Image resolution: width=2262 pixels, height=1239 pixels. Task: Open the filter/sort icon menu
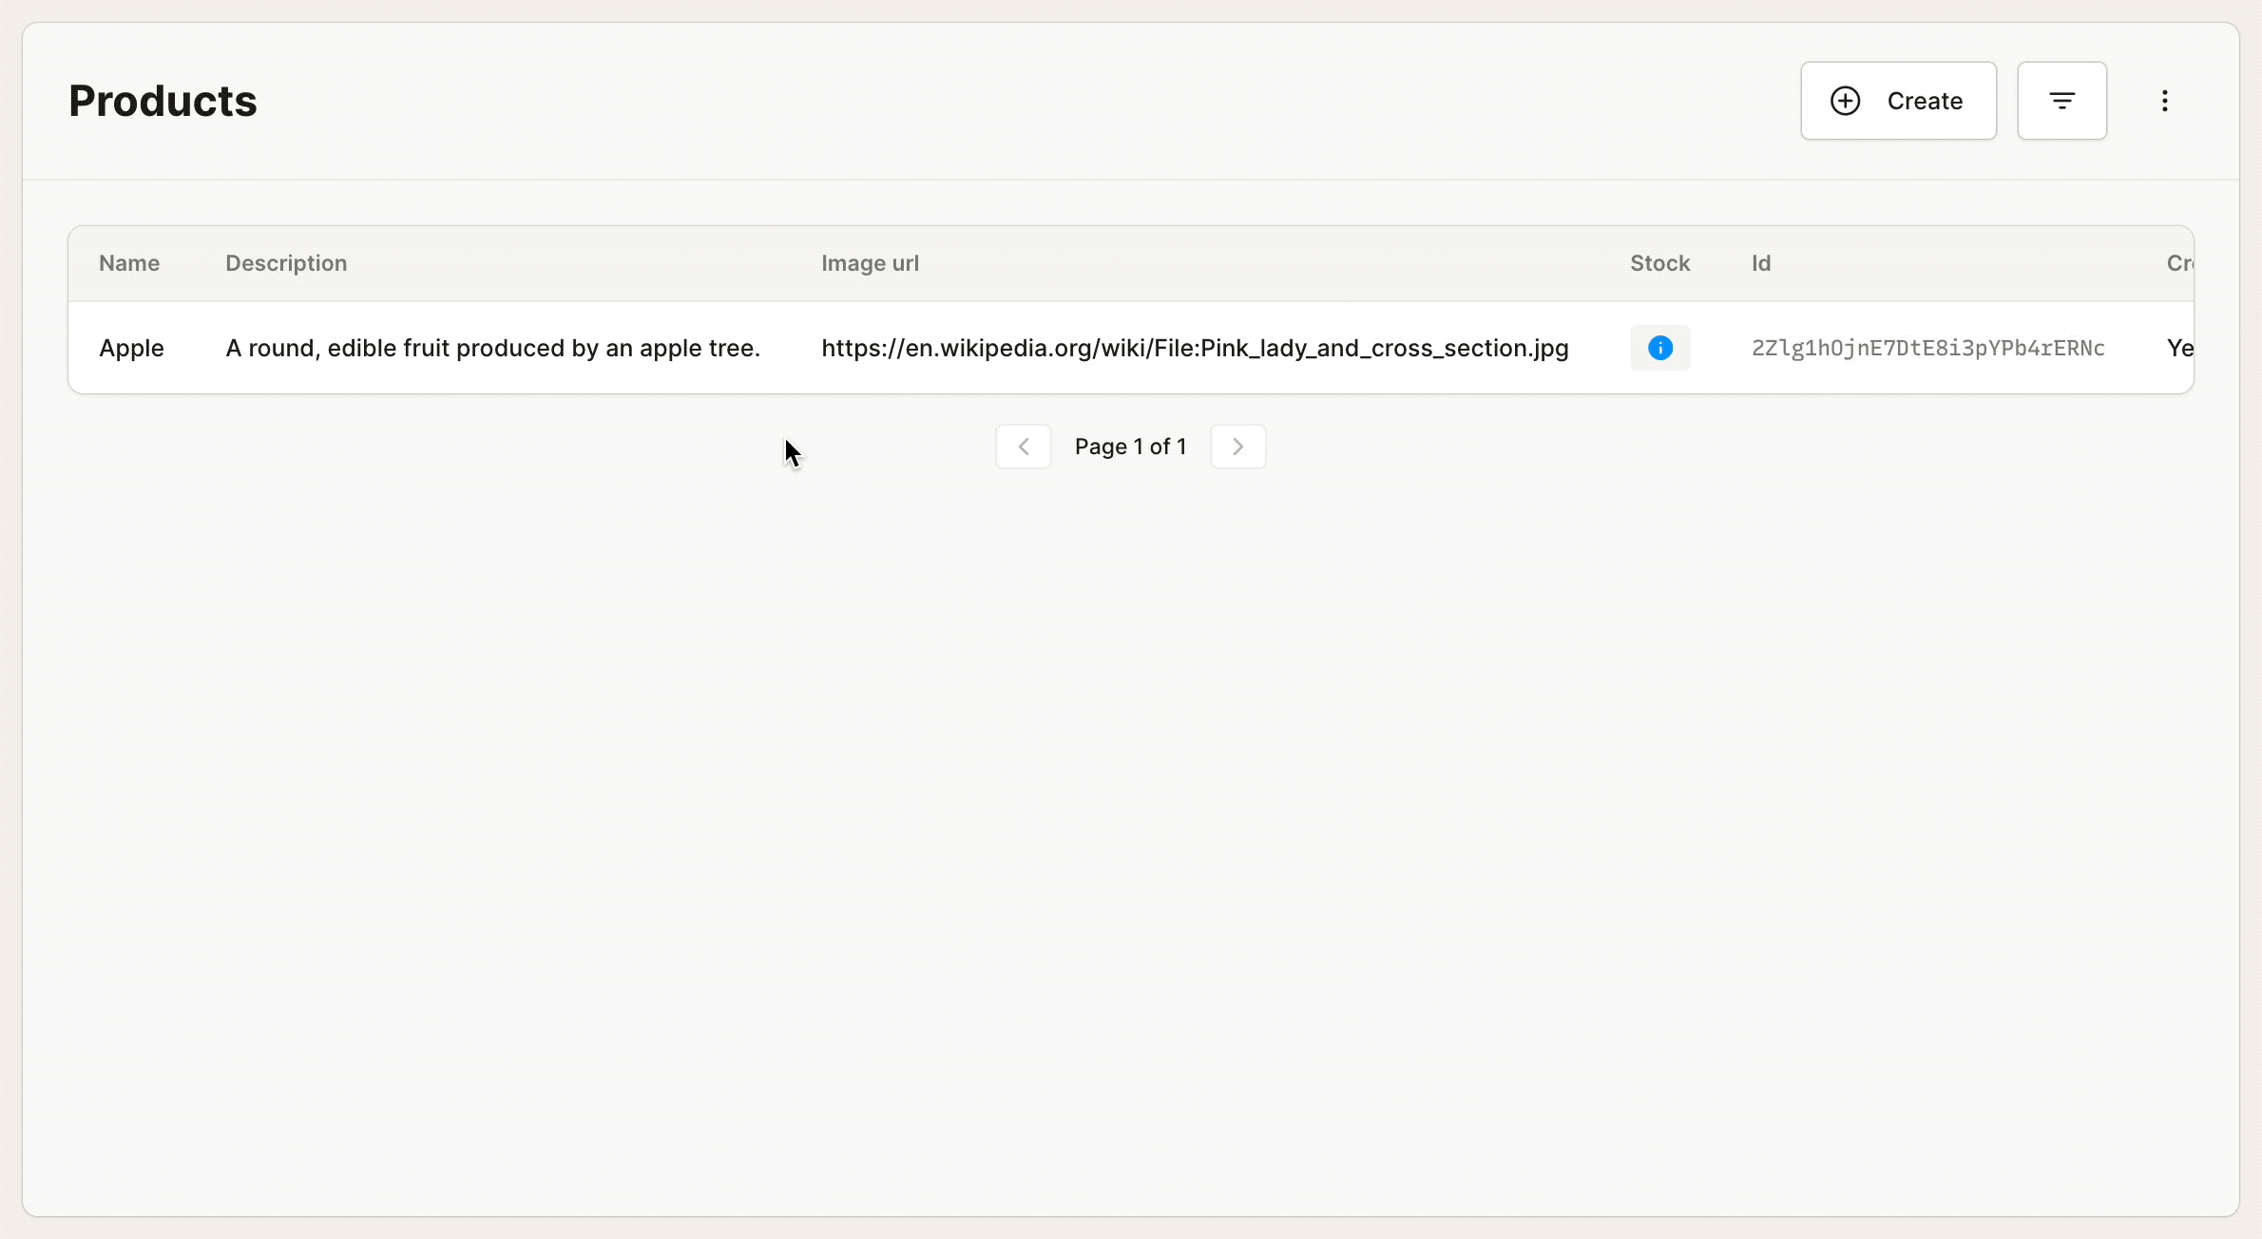tap(2062, 99)
